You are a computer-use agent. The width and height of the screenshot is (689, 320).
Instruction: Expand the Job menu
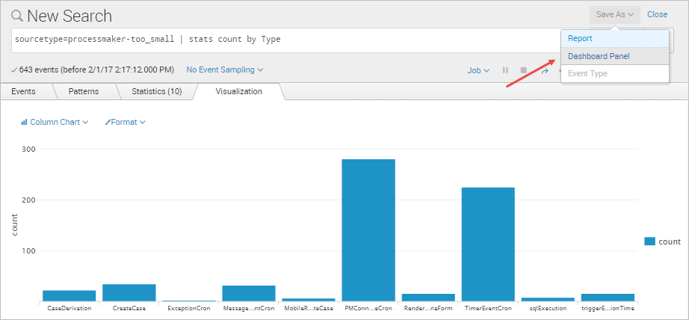point(478,70)
